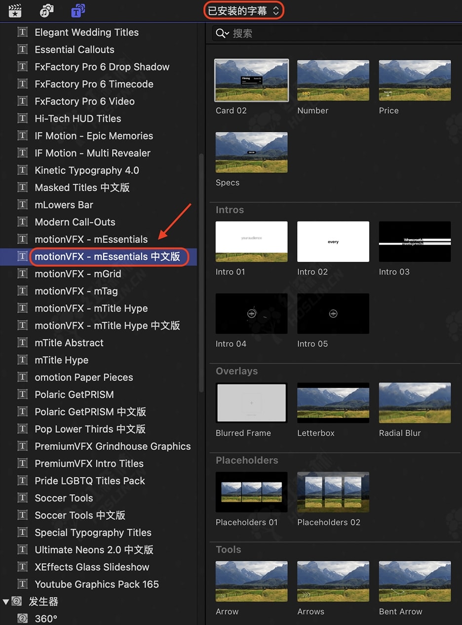Click the icon next to FxFactory Pro 6 Drop Shadow
Image resolution: width=462 pixels, height=625 pixels.
tap(22, 67)
